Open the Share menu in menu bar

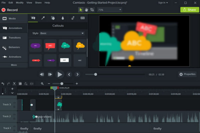38,3
